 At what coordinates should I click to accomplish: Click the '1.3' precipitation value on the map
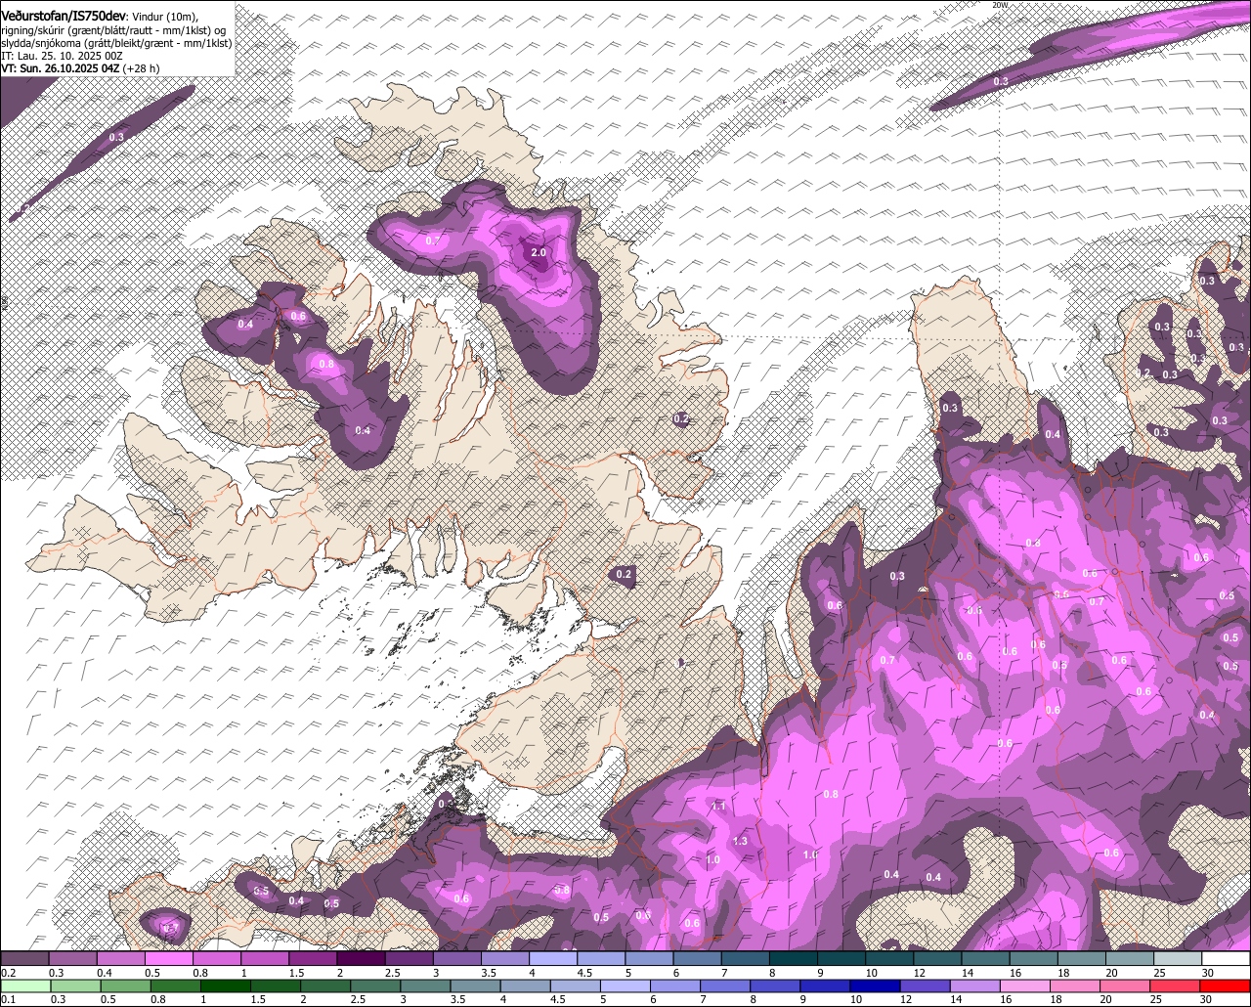739,841
